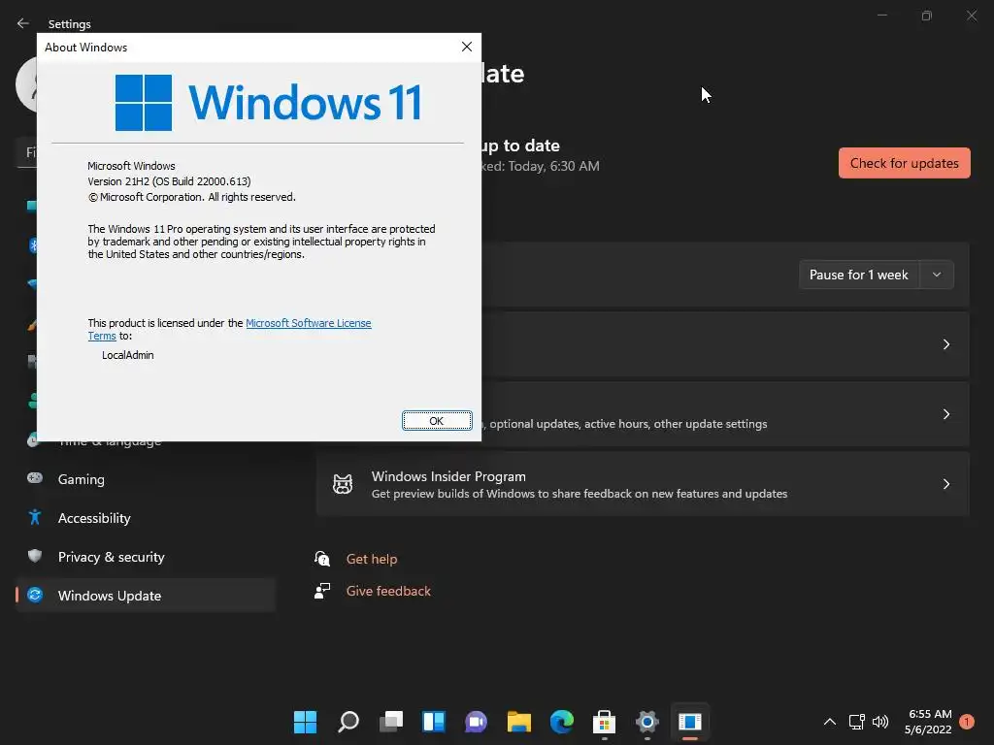Select Privacy & security in sidebar
The height and width of the screenshot is (745, 994).
click(146, 557)
